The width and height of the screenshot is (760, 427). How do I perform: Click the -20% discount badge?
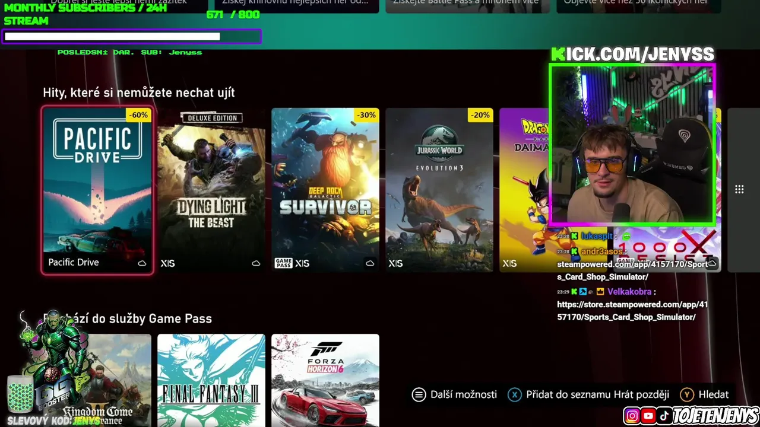[x=480, y=115]
